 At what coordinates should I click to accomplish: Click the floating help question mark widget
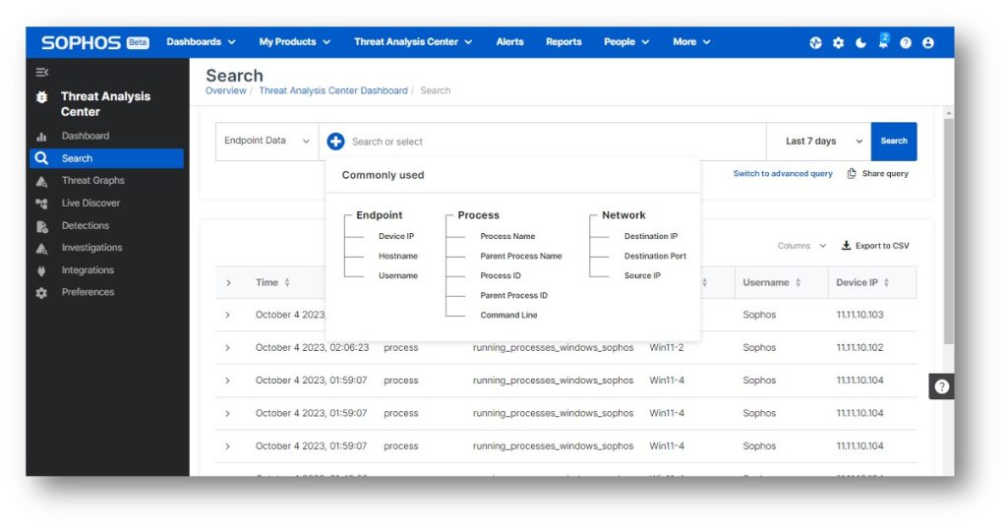pos(941,386)
